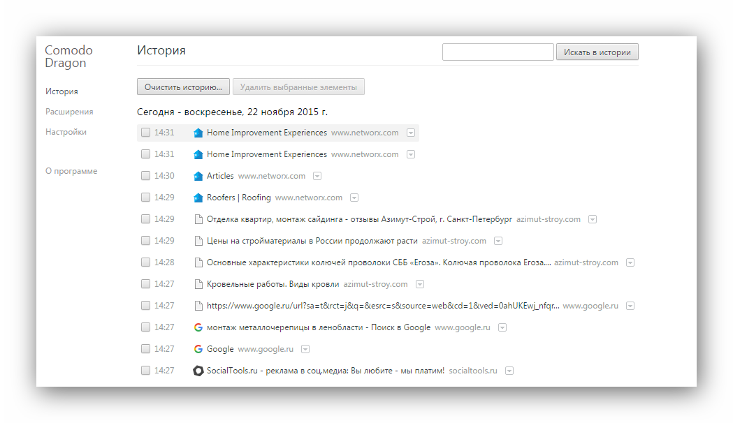
Task: Open the монтаж металлочерепицы Google search link
Action: pyautogui.click(x=319, y=327)
